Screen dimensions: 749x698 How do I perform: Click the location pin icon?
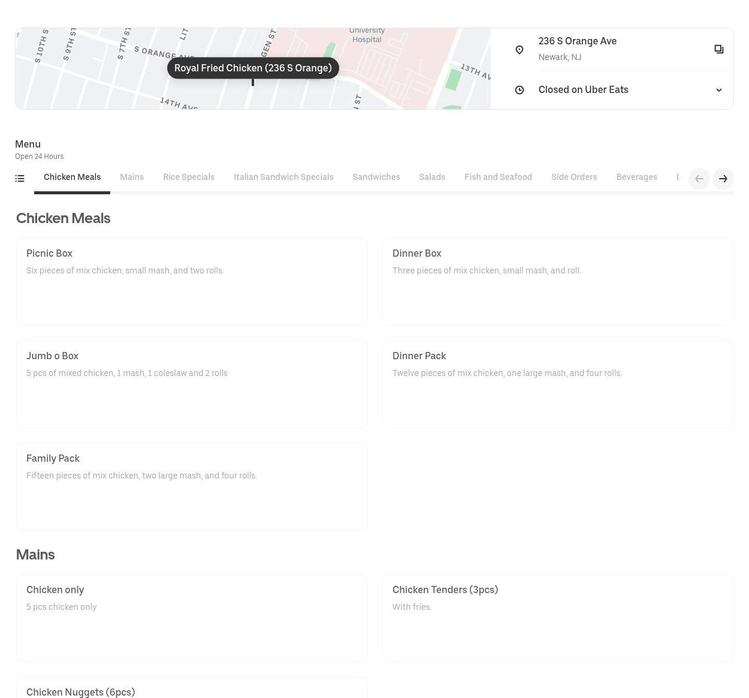(520, 50)
